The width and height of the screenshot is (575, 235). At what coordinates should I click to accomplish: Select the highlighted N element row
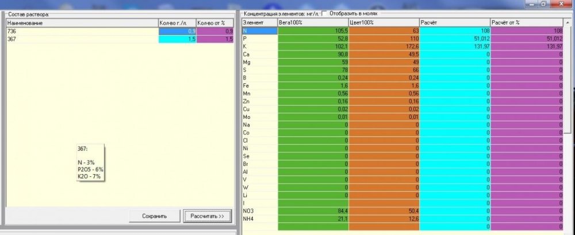point(402,31)
